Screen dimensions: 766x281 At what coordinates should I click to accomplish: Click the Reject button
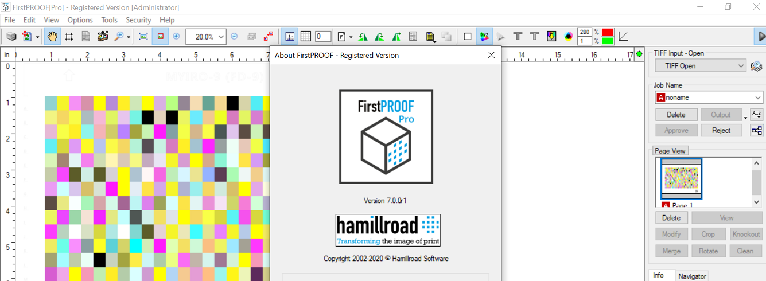pos(721,130)
